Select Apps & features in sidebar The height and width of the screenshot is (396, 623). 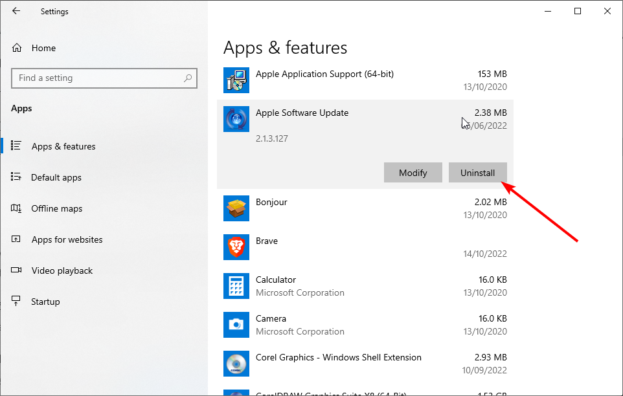tap(63, 146)
